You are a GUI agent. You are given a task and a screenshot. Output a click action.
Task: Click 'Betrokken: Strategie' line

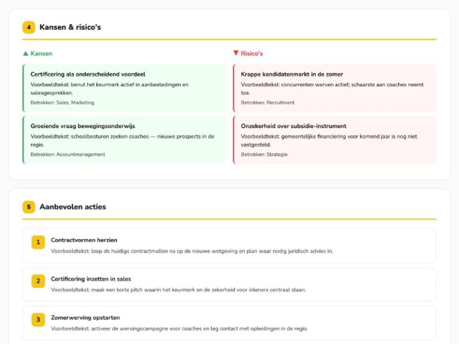tap(264, 154)
